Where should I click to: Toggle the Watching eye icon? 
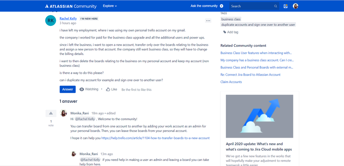coord(82,89)
